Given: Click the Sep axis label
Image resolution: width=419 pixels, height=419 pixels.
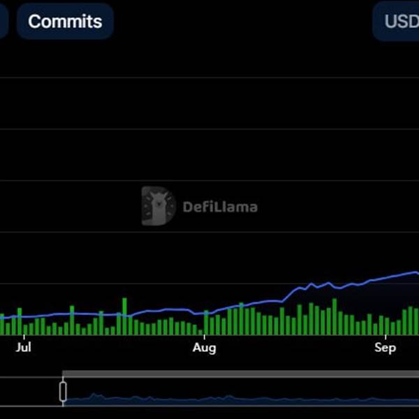Looking at the screenshot, I should (x=385, y=348).
